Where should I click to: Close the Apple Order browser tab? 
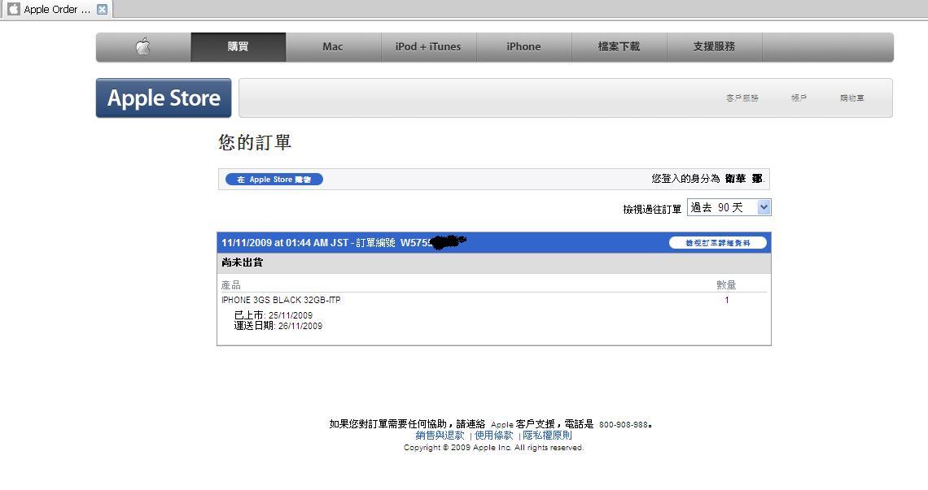(x=103, y=10)
